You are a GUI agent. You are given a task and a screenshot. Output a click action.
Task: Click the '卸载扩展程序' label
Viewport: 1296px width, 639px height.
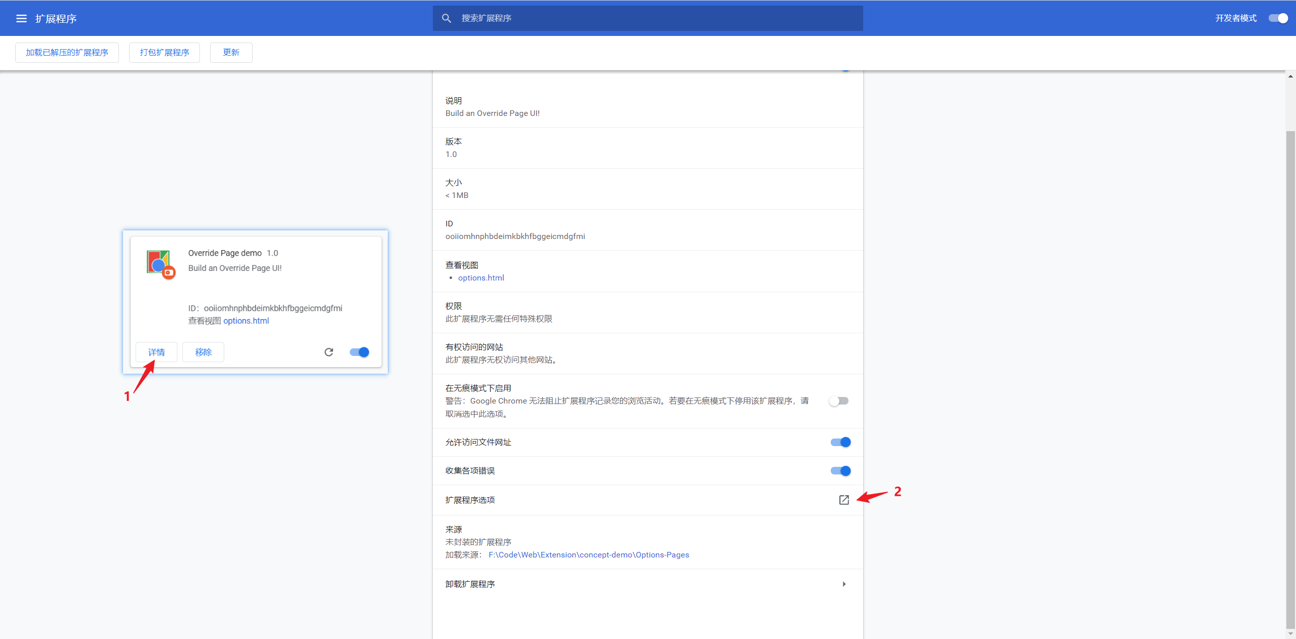click(470, 584)
